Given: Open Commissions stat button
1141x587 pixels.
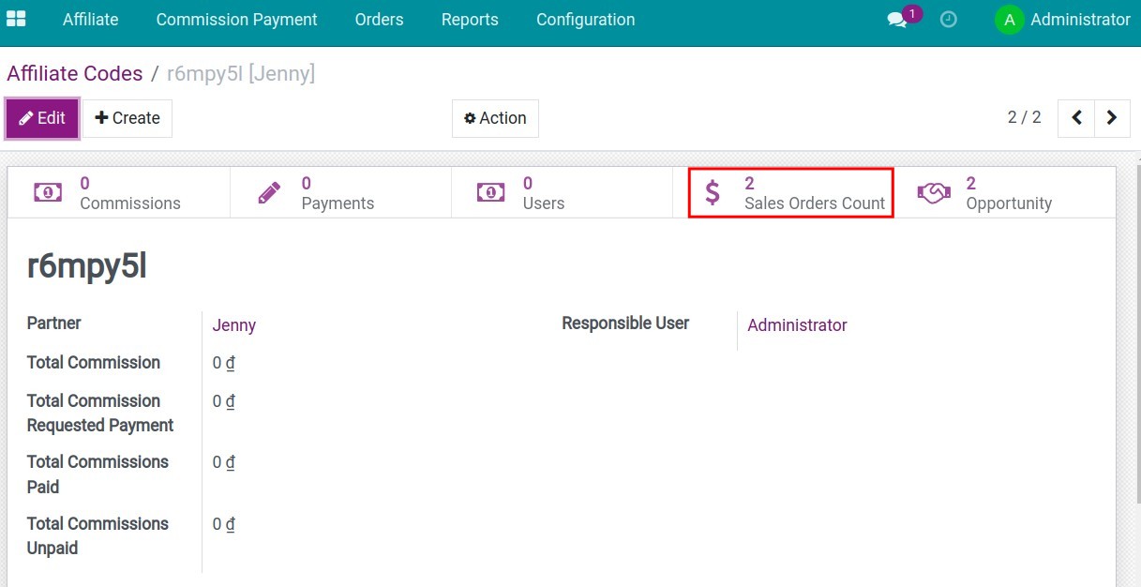Looking at the screenshot, I should pos(119,193).
